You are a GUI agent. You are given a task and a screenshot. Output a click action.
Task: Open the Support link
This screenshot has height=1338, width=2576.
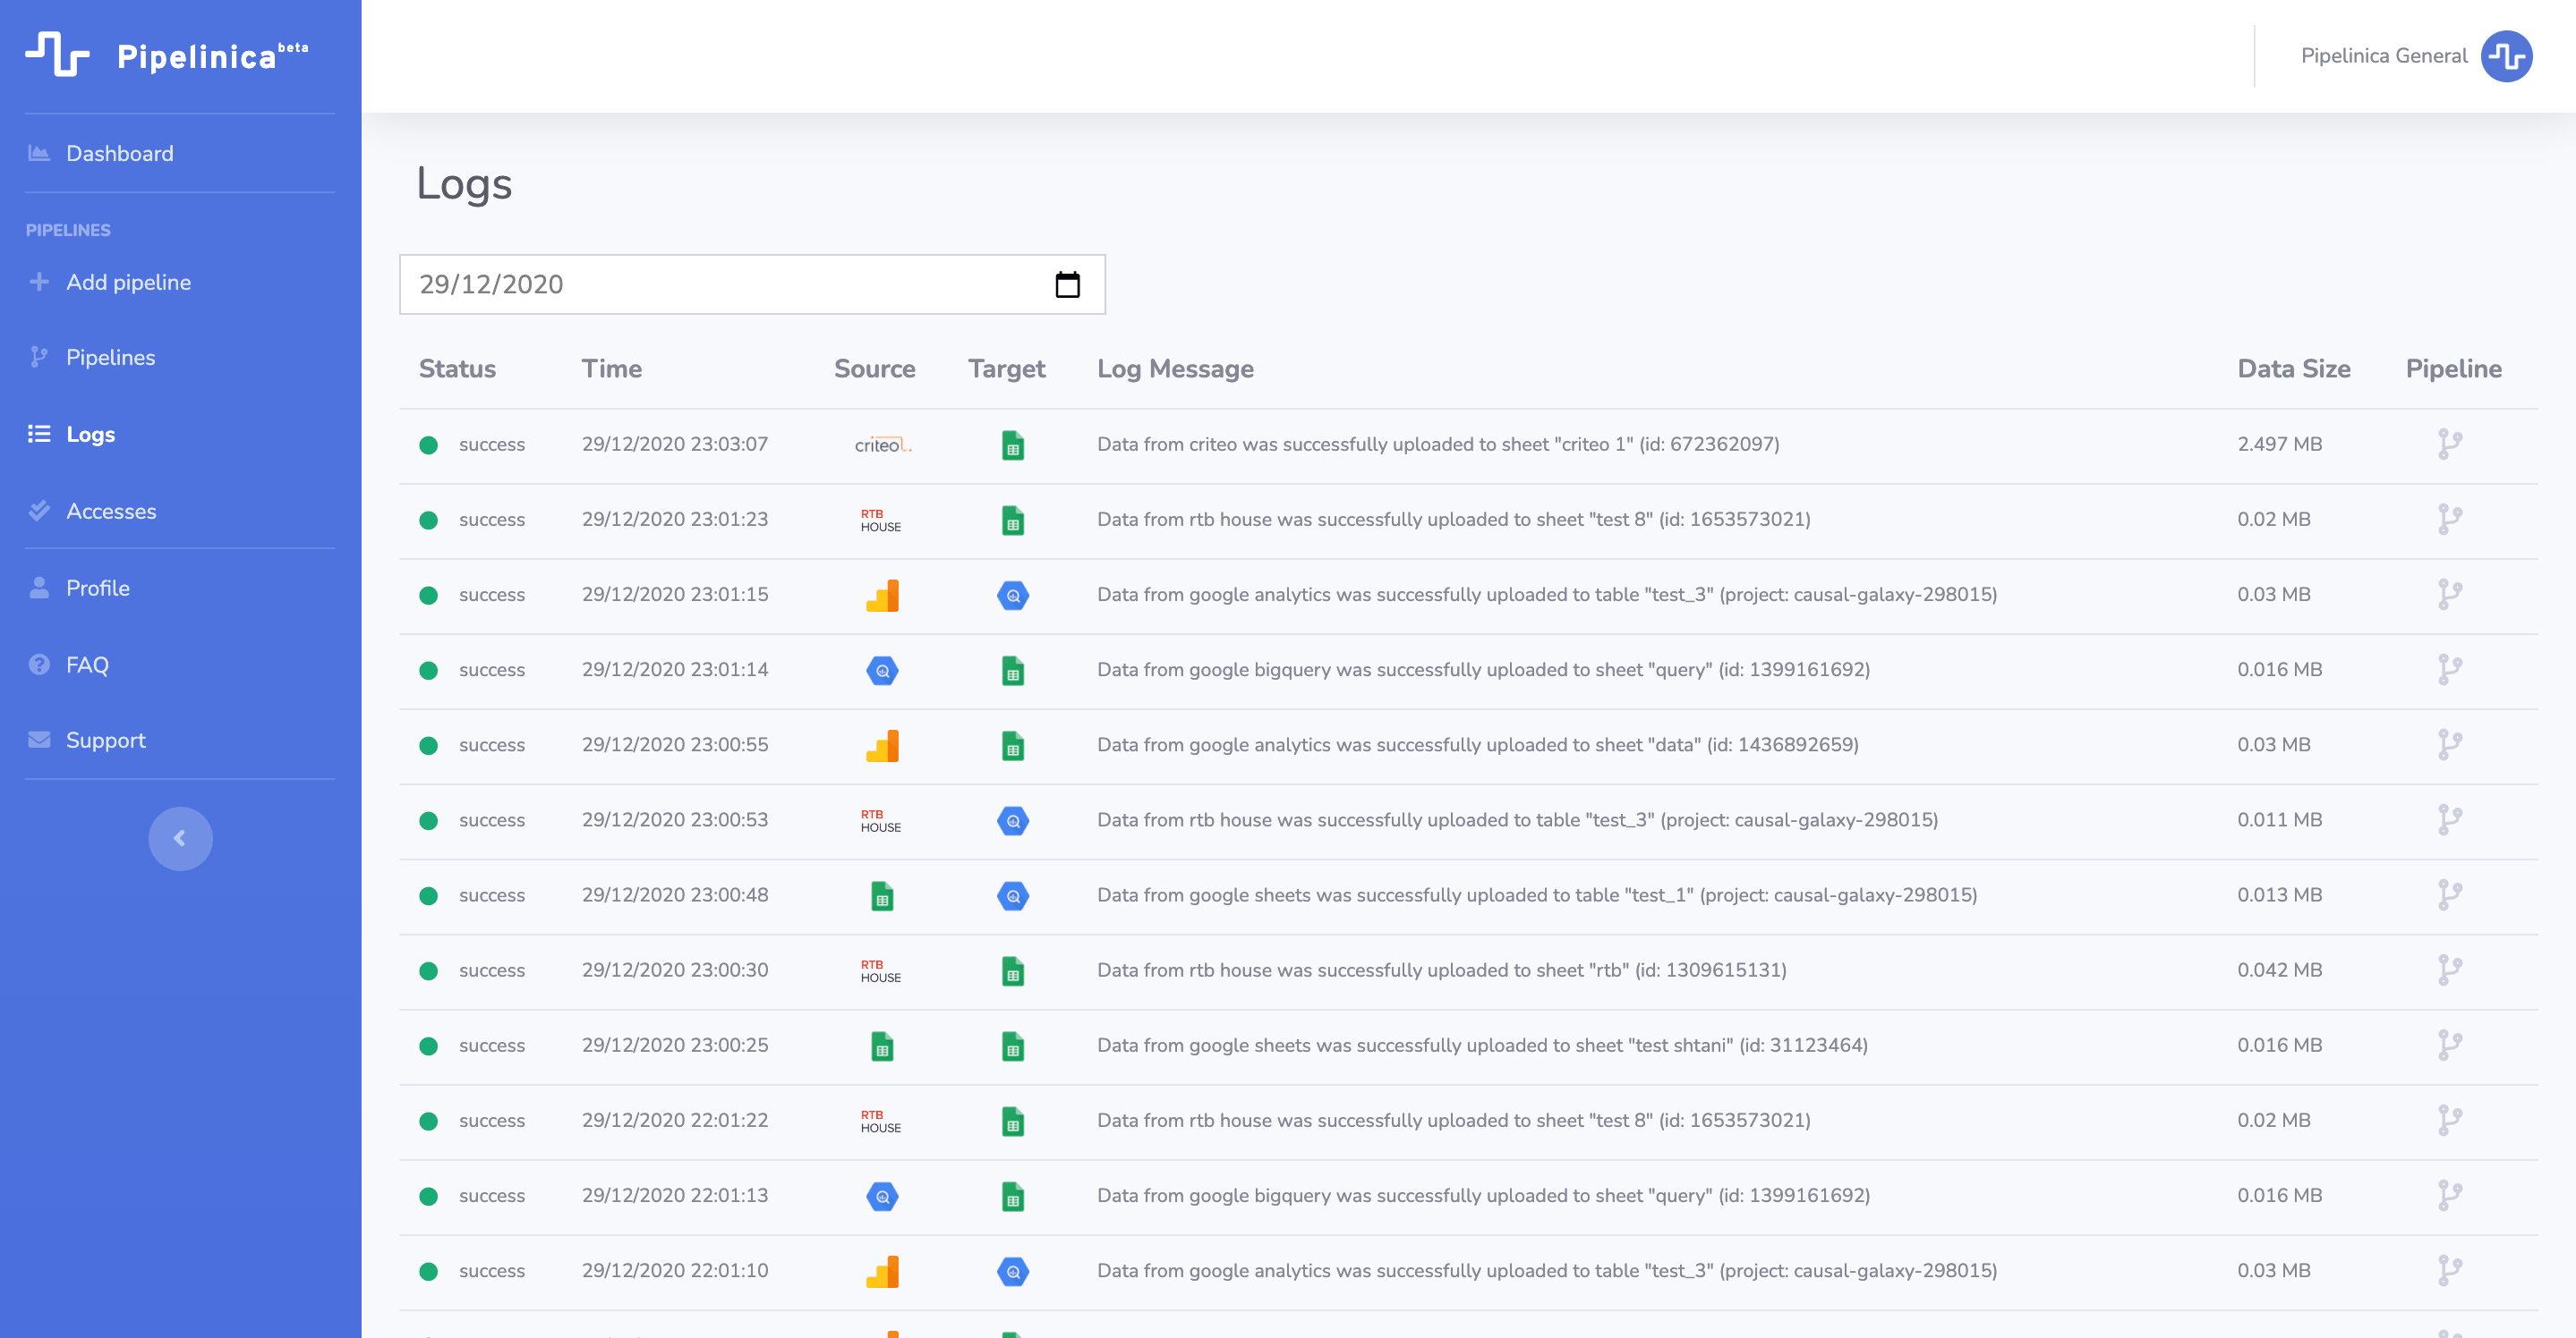click(105, 741)
